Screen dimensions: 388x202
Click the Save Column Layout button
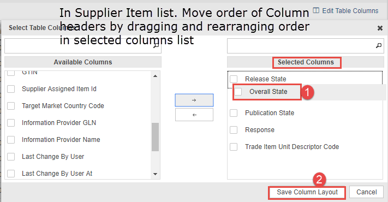tap(307, 192)
